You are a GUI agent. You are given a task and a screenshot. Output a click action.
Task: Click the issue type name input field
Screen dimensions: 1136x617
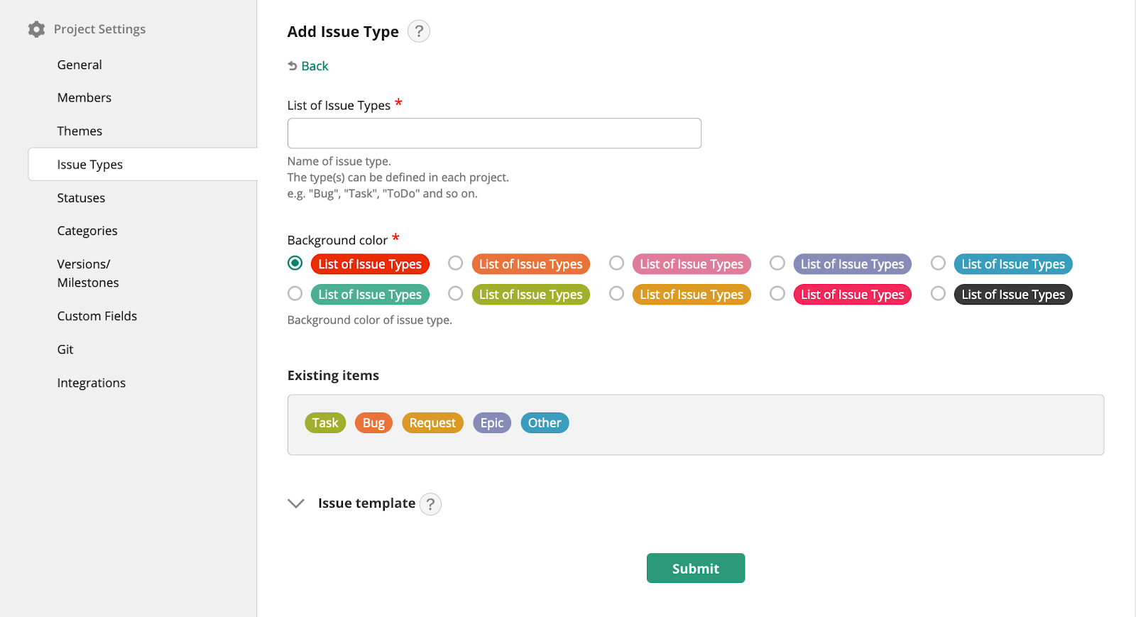[494, 133]
